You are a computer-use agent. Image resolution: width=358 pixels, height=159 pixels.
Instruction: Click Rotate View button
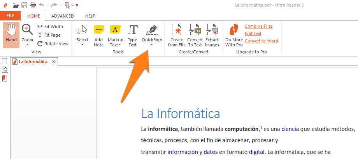tap(53, 44)
